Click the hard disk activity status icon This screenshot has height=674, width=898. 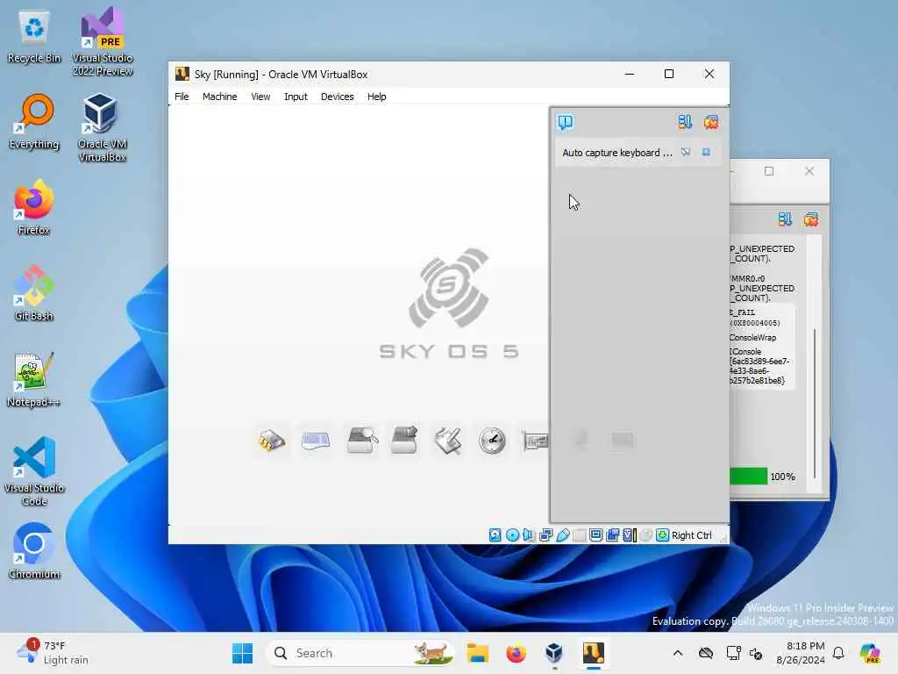point(495,535)
